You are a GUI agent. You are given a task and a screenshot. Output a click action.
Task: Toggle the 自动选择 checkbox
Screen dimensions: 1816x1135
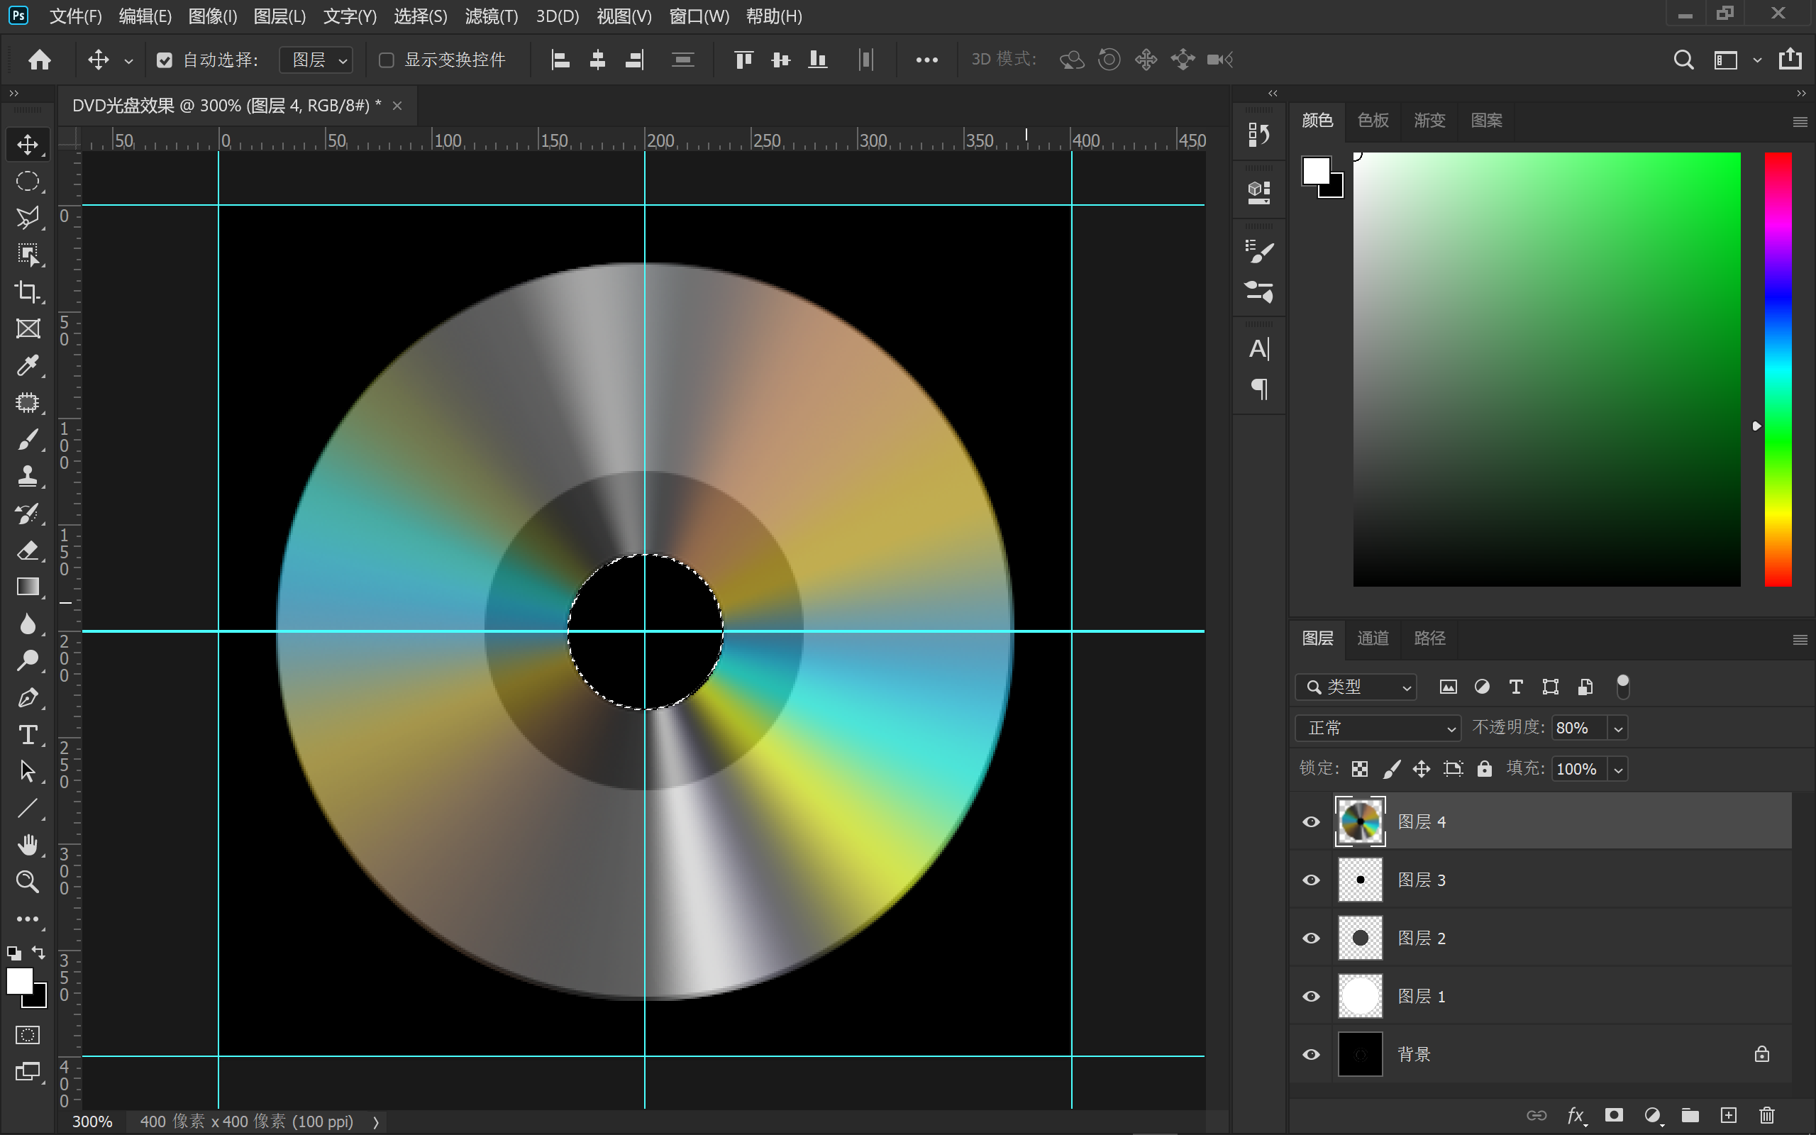165,60
